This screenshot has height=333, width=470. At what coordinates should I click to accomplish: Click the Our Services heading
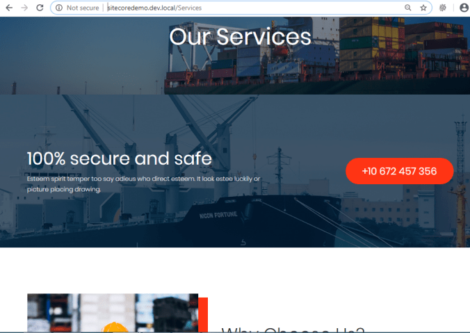[240, 37]
